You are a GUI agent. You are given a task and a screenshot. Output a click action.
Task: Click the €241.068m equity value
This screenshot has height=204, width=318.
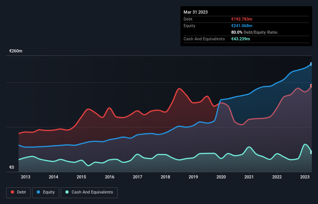click(x=242, y=26)
